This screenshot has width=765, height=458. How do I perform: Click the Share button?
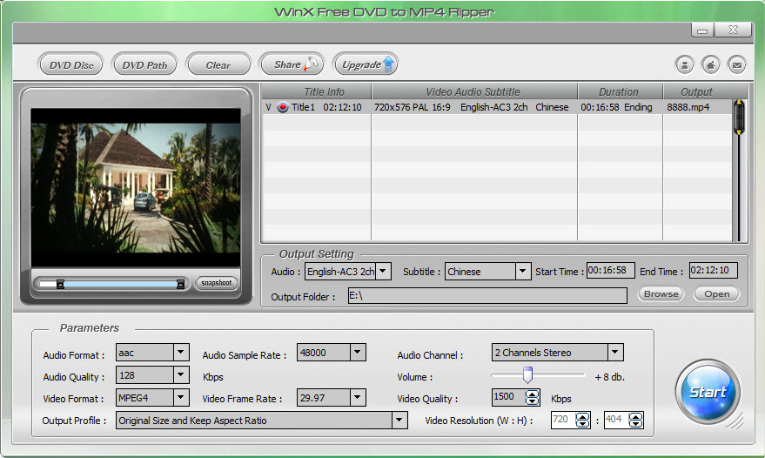pos(292,64)
